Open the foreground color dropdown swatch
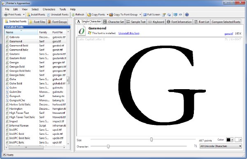This screenshot has width=247, height=159. coord(230,140)
